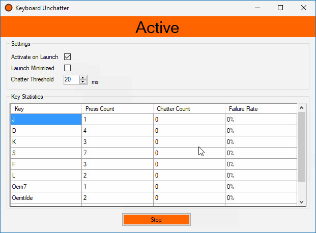Close the Keyboard Unchatter window

click(x=304, y=8)
